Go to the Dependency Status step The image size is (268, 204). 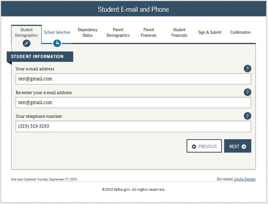click(87, 32)
